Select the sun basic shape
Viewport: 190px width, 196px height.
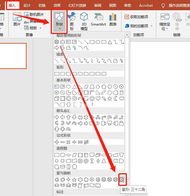coord(110,99)
